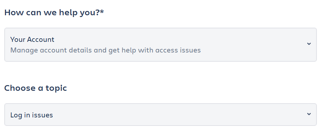Focus the Log in issues combo box
The width and height of the screenshot is (324, 133).
coord(160,115)
